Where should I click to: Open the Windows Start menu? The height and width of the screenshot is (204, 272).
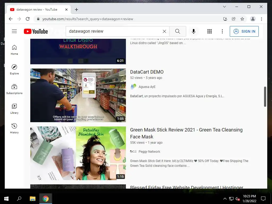pyautogui.click(x=6, y=199)
